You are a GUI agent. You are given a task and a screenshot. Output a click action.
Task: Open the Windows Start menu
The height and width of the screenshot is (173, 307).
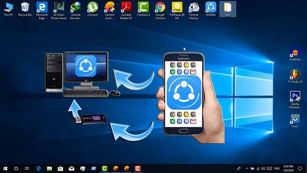pos(5,169)
